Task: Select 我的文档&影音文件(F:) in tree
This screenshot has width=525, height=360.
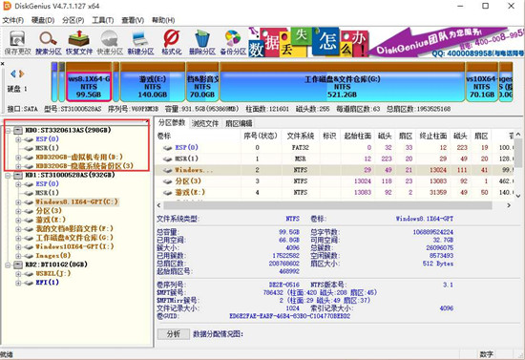Action: [x=74, y=229]
